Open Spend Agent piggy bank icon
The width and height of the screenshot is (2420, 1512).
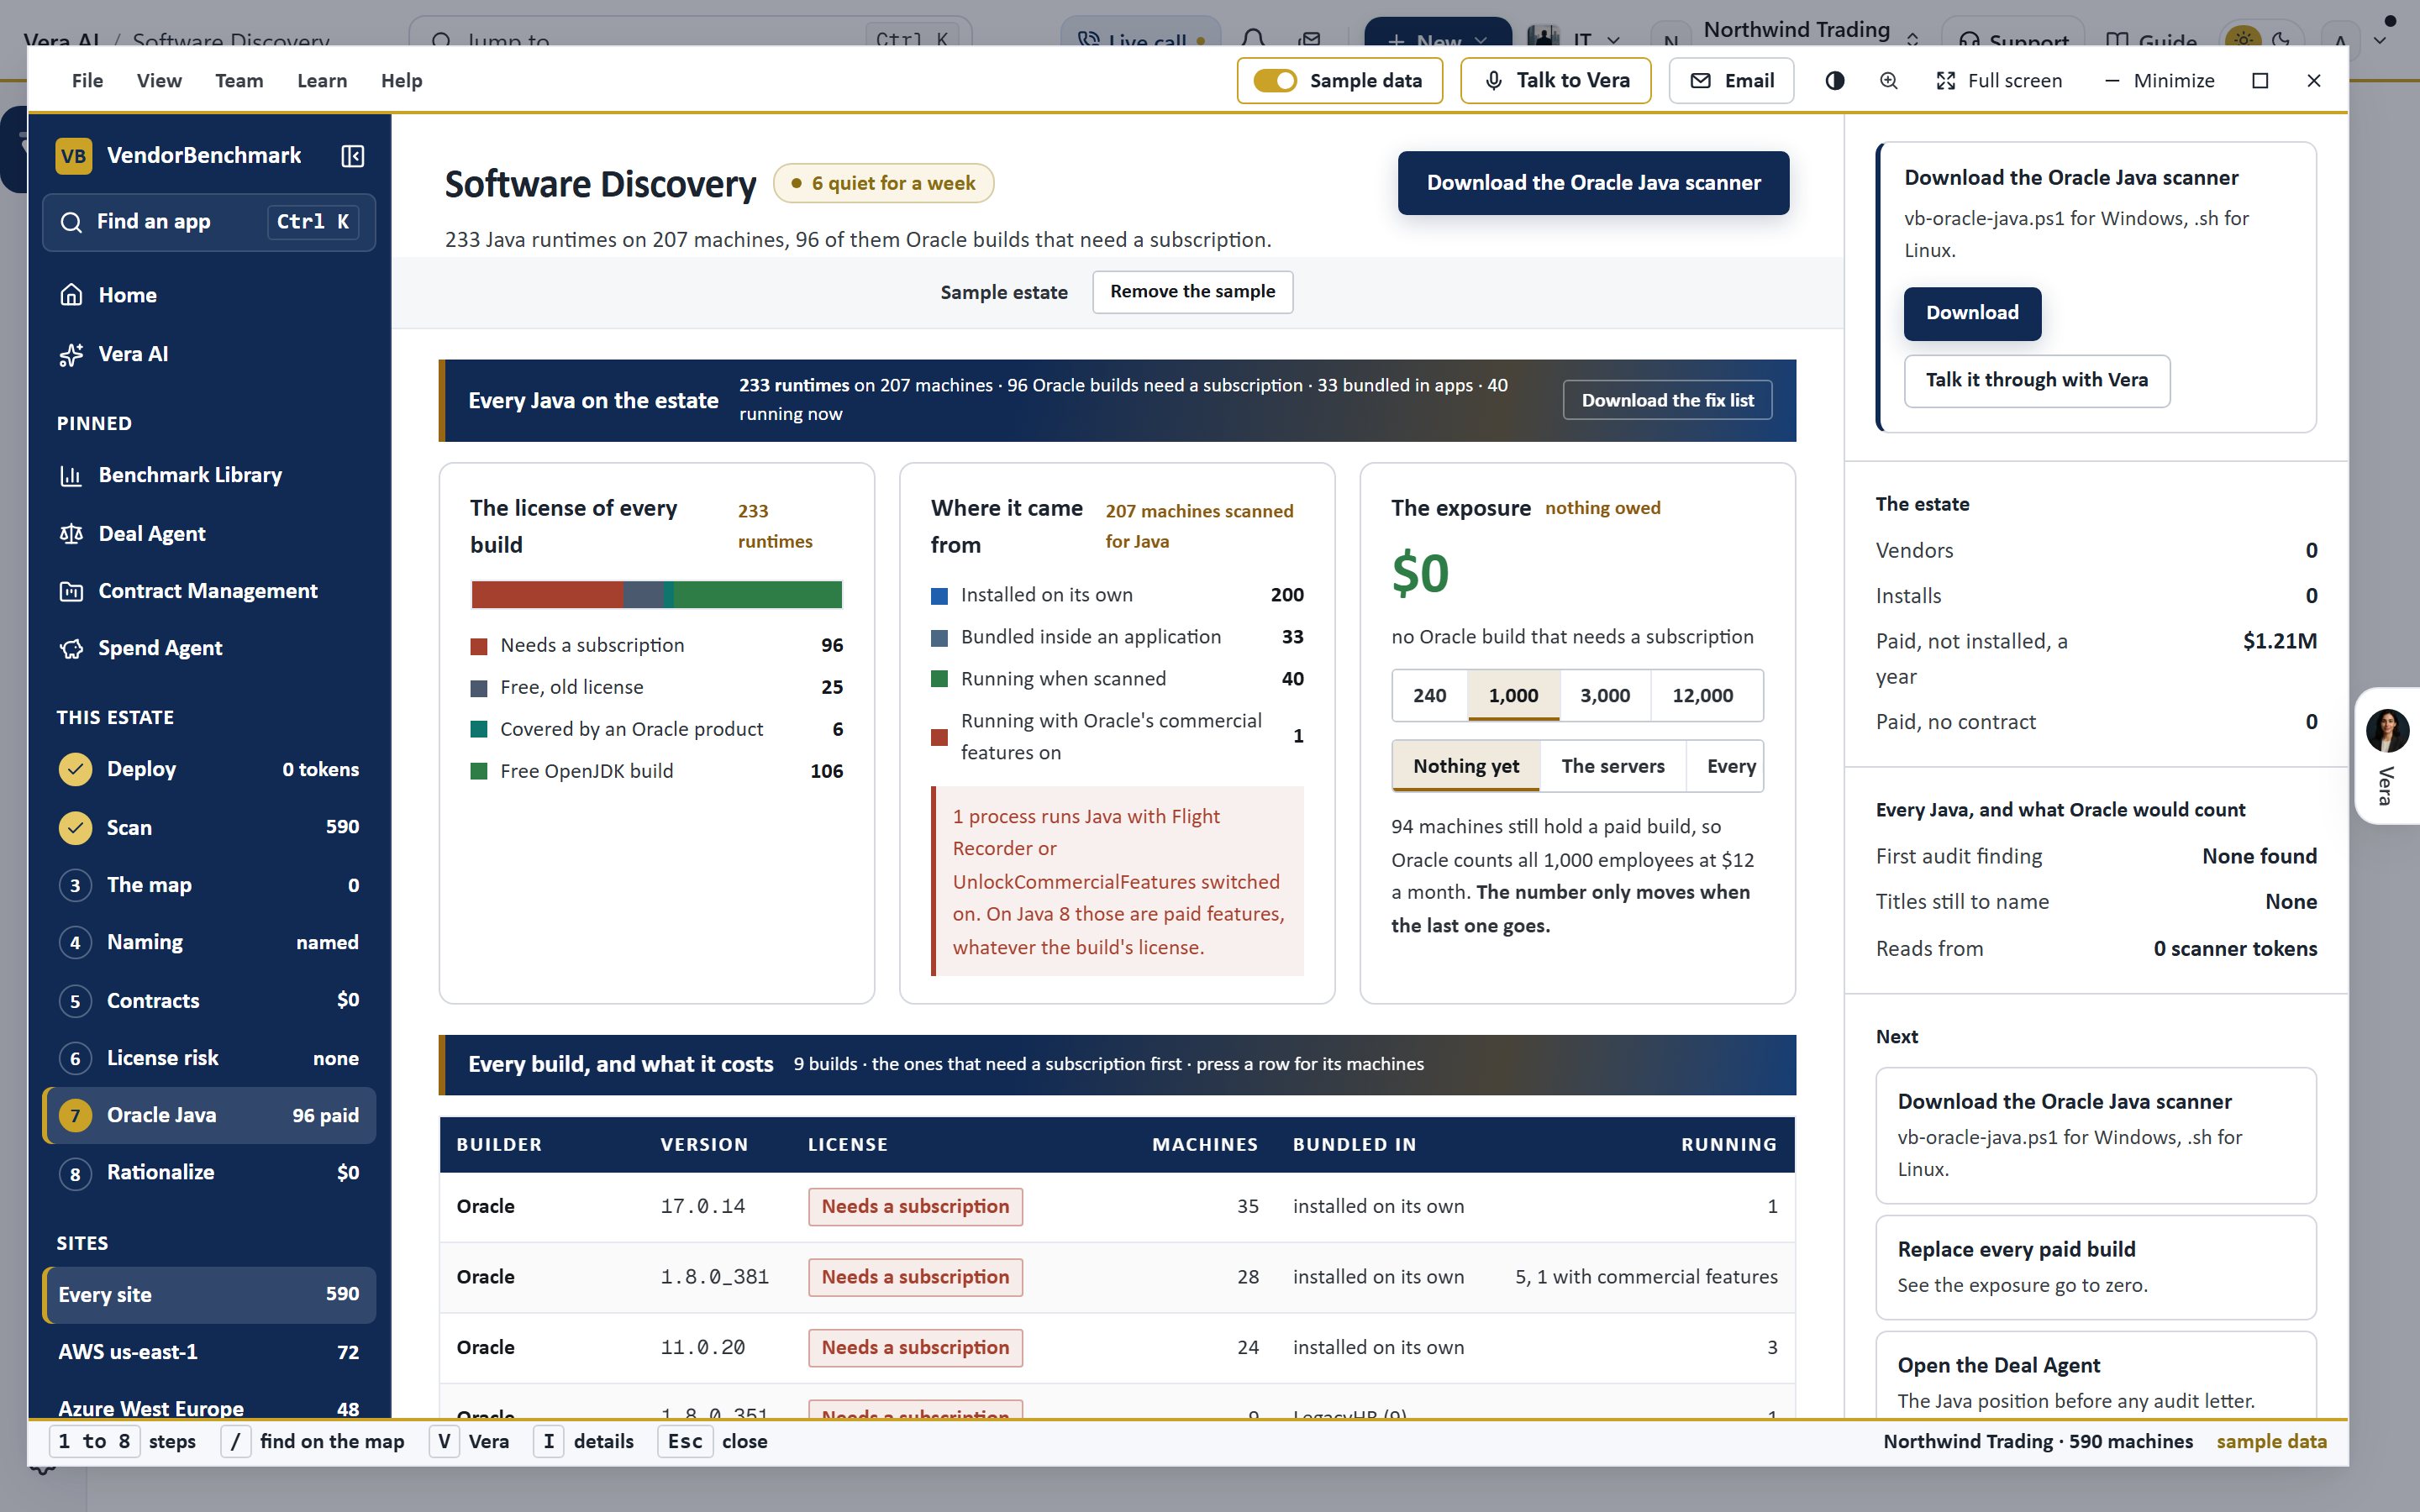click(x=71, y=648)
